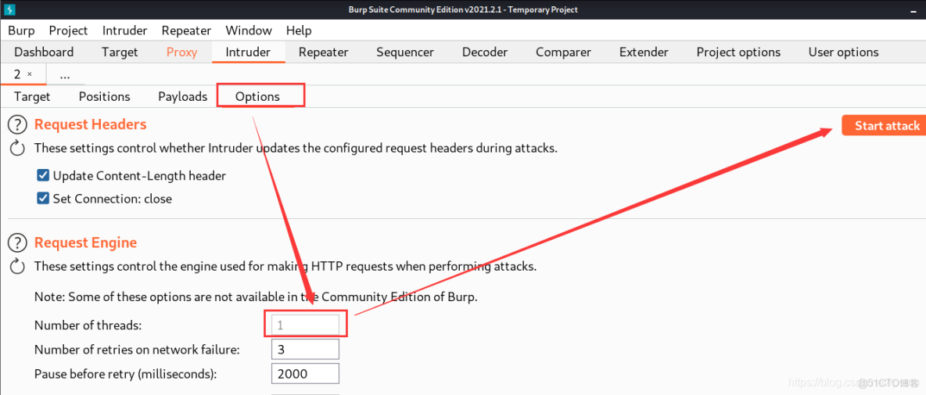This screenshot has height=395, width=926.
Task: Open the Intruder Options sub-tab
Action: [257, 96]
